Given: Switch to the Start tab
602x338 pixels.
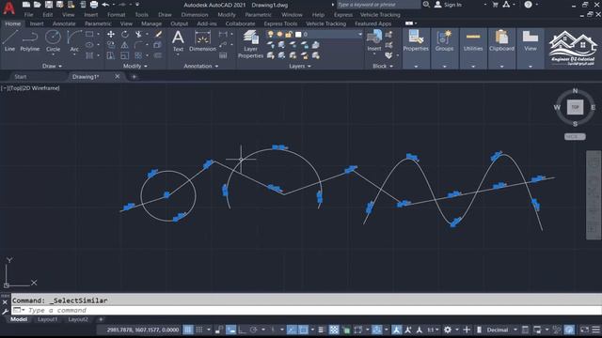Looking at the screenshot, I should (x=21, y=77).
